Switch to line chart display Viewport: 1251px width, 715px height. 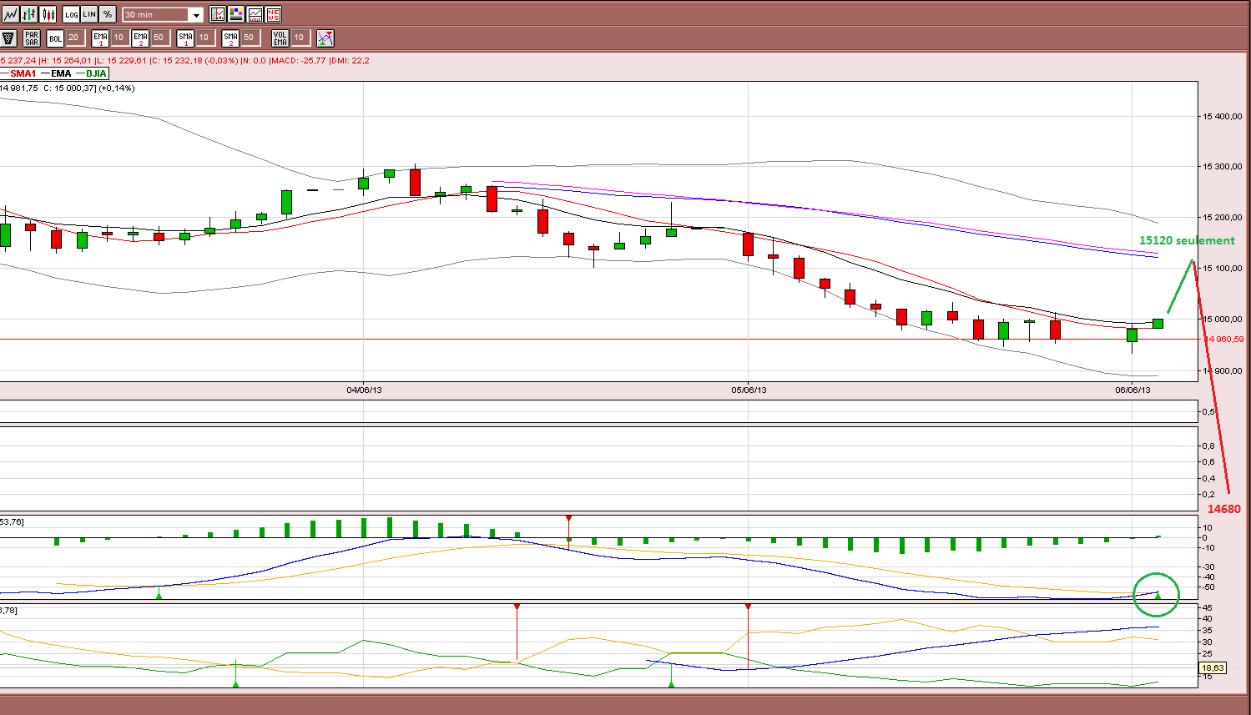10,14
